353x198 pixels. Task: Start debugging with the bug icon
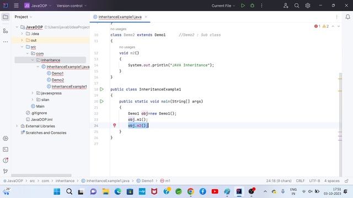252,5
